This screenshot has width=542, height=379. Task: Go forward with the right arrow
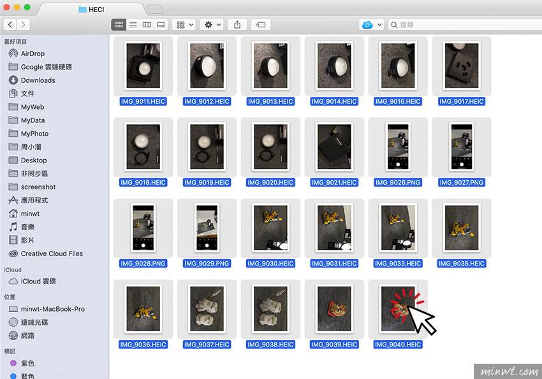coord(24,25)
